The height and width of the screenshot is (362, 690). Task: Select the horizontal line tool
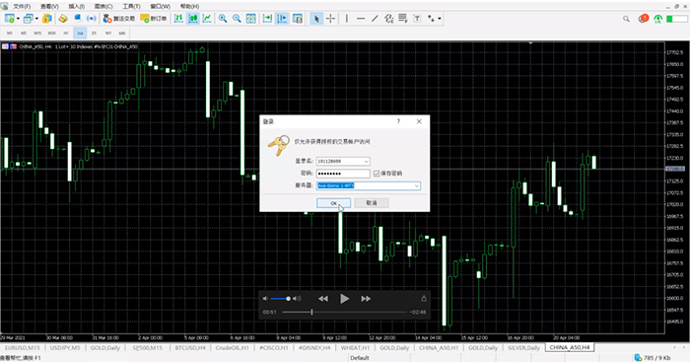361,19
